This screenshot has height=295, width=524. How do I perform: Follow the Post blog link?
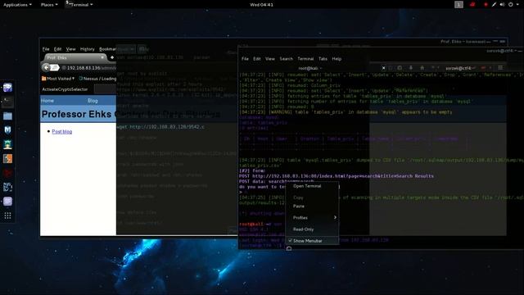tap(62, 131)
